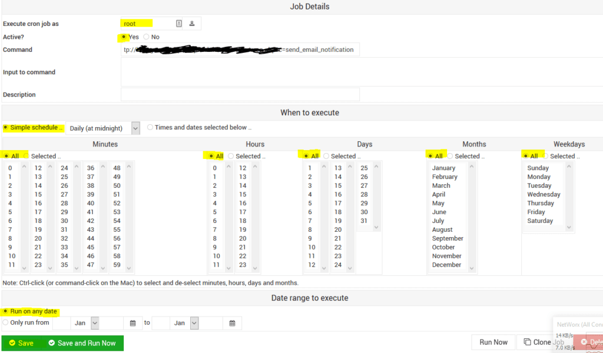603x353 pixels.
Task: Open the calendar picker for the start date
Action: pyautogui.click(x=133, y=322)
